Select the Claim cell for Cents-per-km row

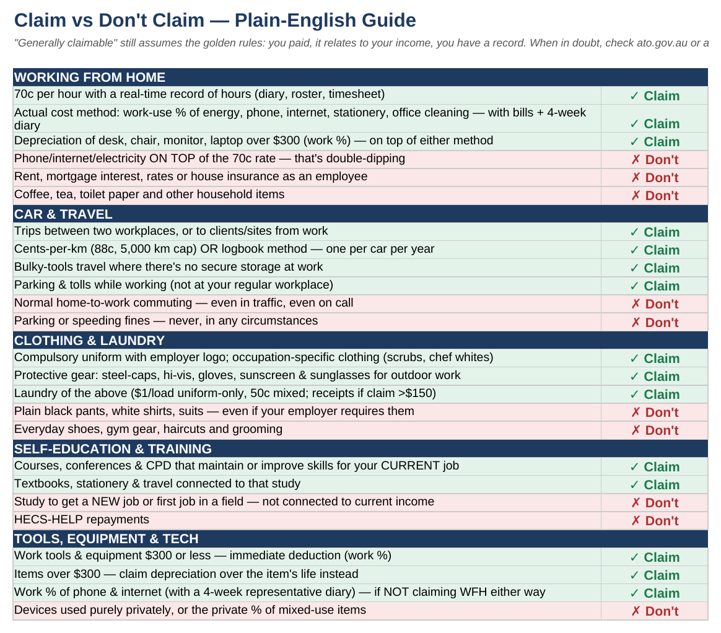click(x=654, y=250)
